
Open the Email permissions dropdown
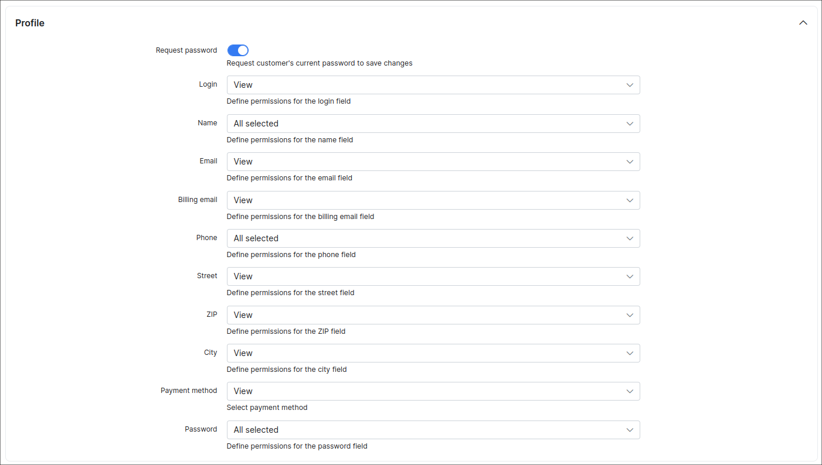433,162
